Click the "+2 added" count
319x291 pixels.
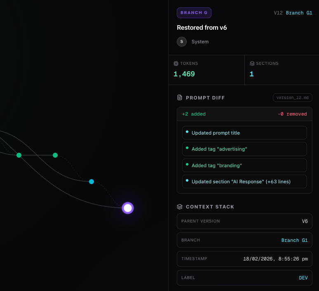[x=194, y=114]
